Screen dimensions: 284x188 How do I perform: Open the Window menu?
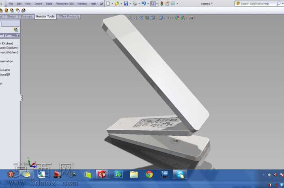coord(82,4)
